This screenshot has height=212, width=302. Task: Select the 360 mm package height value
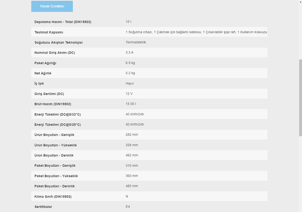point(132,176)
